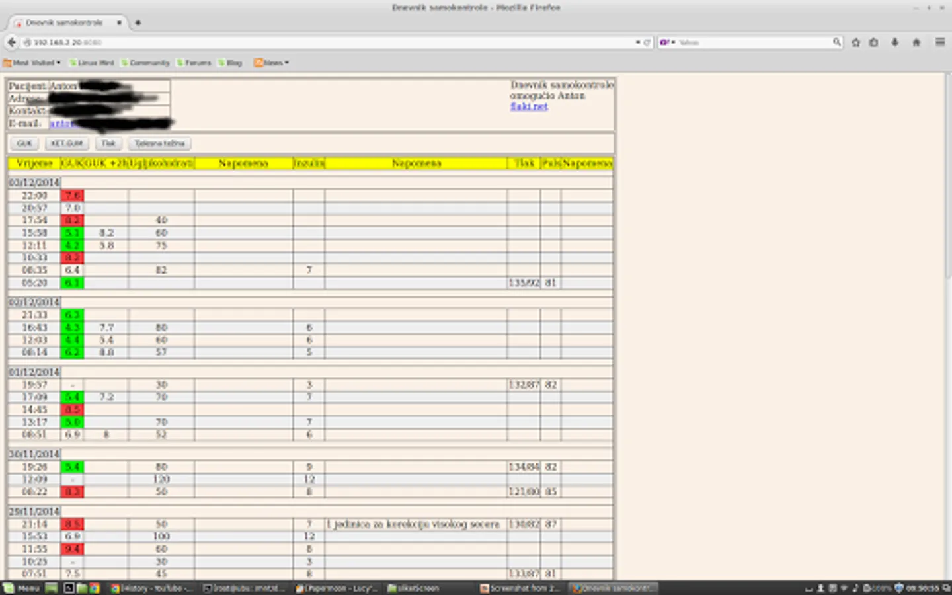This screenshot has width=952, height=595.
Task: Click the Inzulin column header
Action: tap(309, 163)
